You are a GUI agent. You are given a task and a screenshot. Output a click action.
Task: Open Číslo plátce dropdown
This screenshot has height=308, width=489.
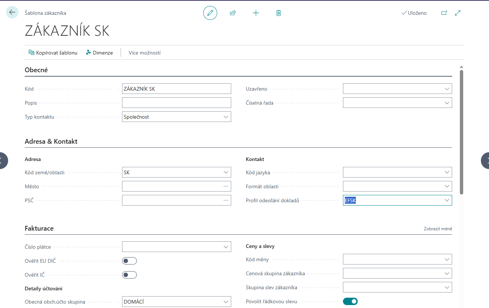[x=226, y=247]
